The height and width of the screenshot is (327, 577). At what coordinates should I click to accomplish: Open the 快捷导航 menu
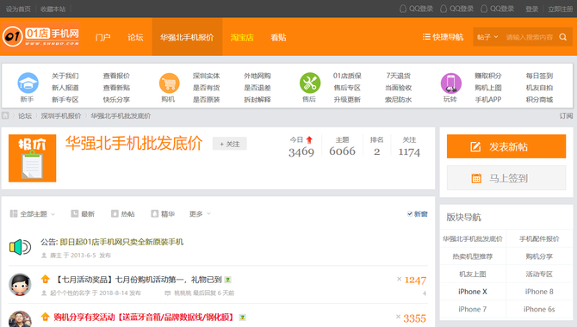443,37
